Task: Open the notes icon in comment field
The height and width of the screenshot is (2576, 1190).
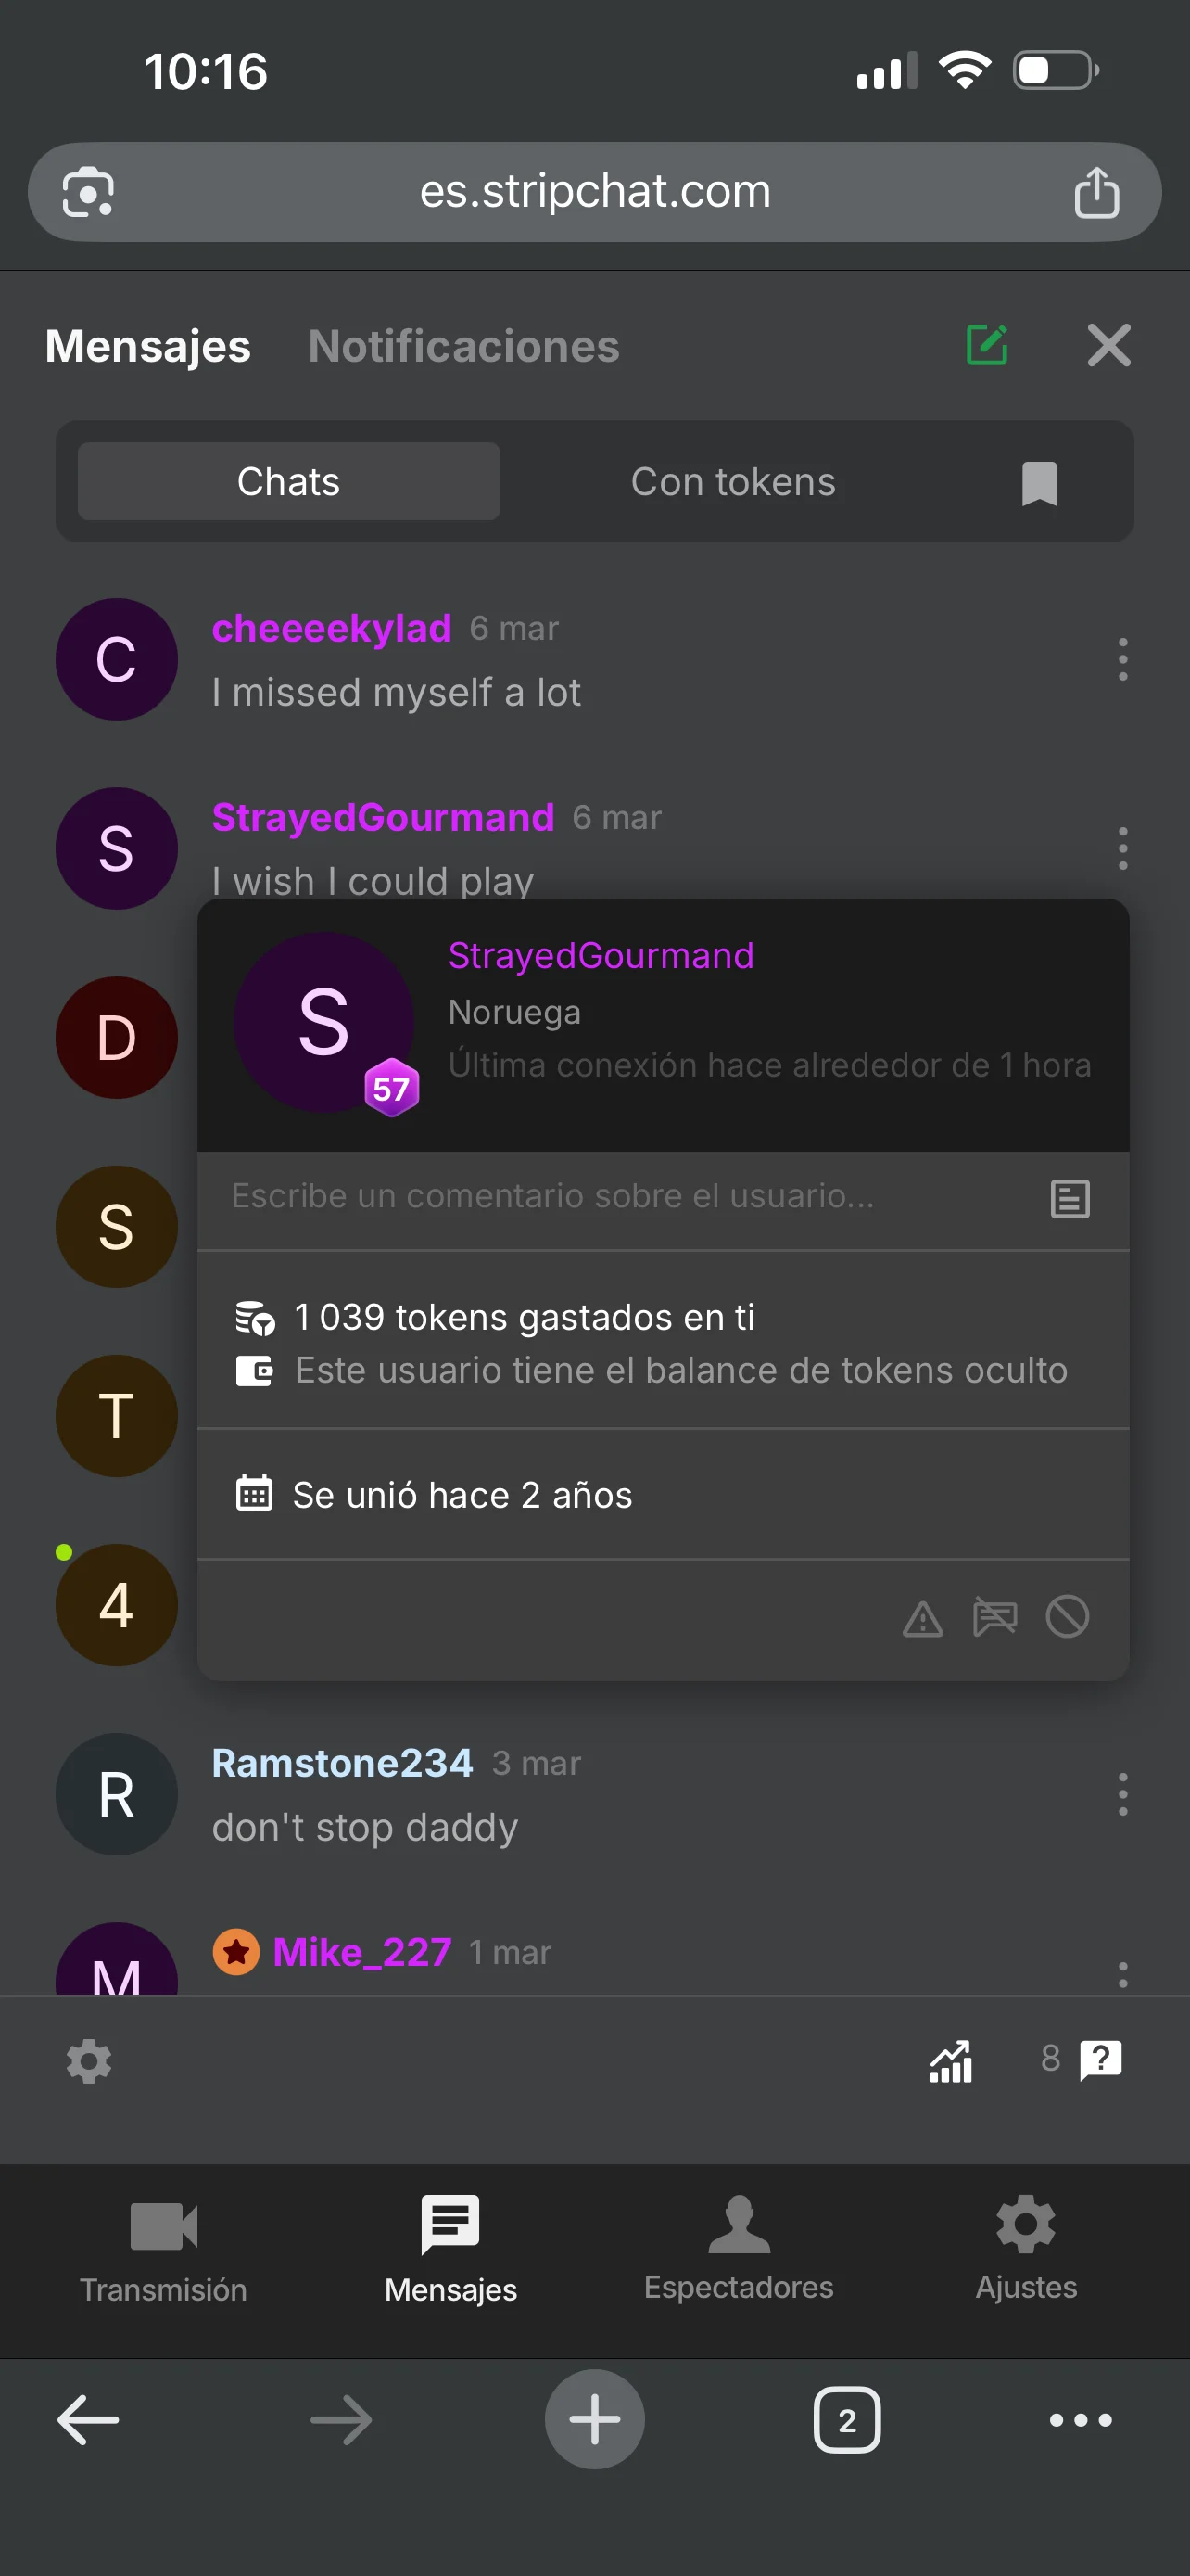Action: 1070,1198
